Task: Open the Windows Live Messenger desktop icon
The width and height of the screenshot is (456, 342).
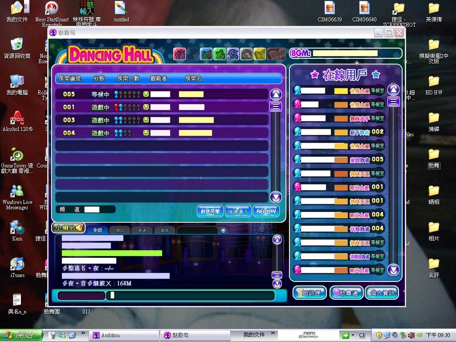Action: tap(17, 197)
